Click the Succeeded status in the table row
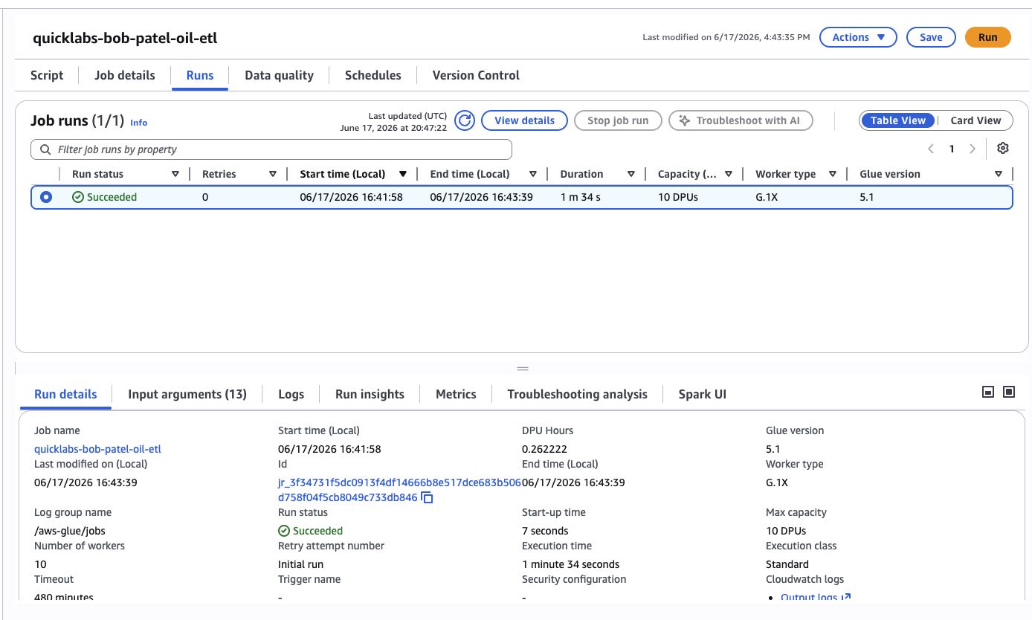Screen dimensions: 1032x620 105,197
